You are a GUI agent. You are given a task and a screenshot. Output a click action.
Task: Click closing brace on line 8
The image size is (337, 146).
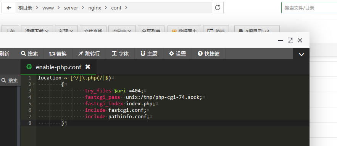(x=63, y=123)
